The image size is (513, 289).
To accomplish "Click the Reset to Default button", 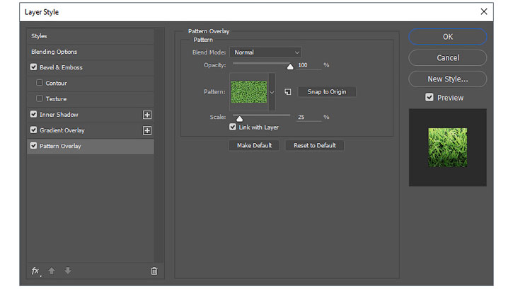I will coord(314,145).
